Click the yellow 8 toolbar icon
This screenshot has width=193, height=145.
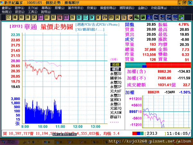coord(98,17)
